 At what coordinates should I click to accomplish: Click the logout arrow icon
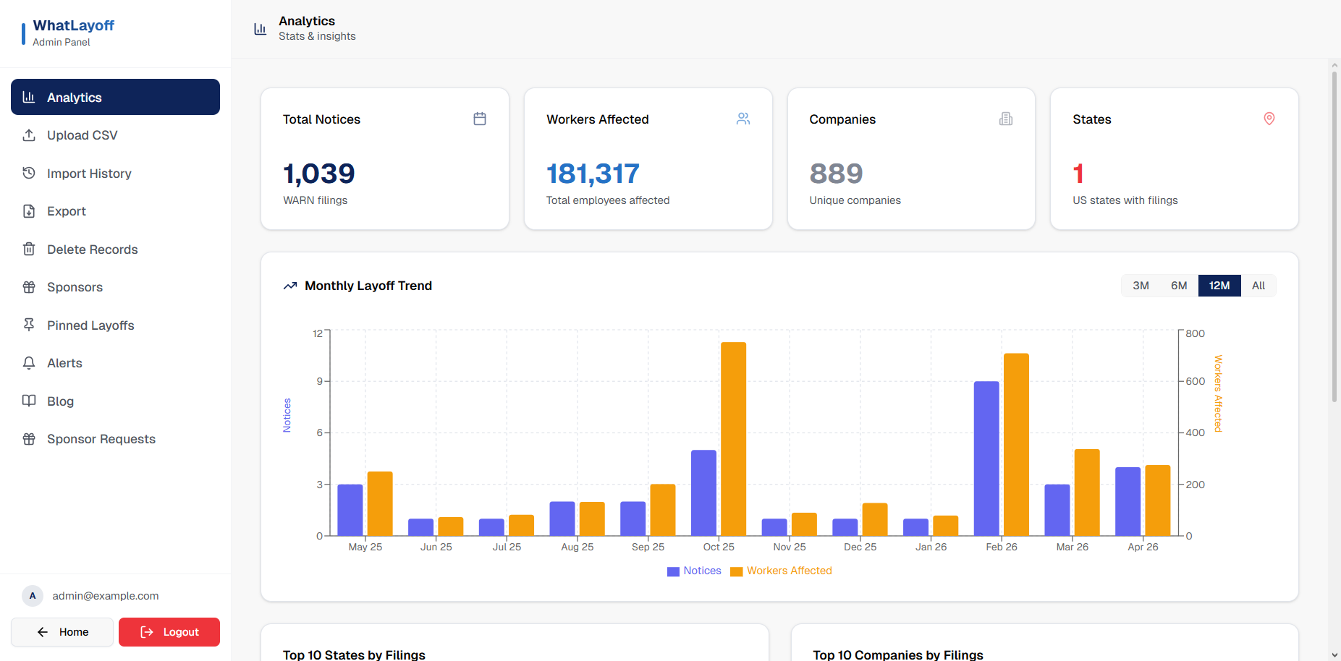(x=147, y=632)
